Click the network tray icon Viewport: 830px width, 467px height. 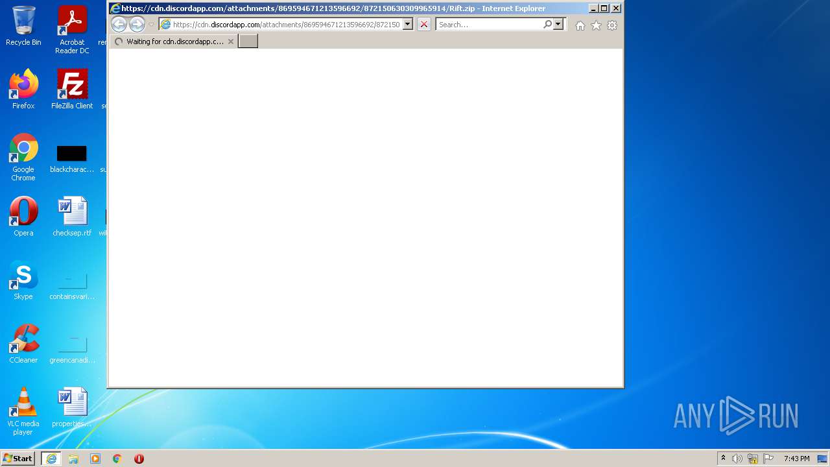(753, 459)
